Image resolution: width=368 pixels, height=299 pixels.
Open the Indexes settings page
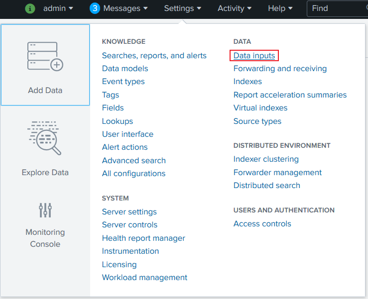(x=247, y=82)
